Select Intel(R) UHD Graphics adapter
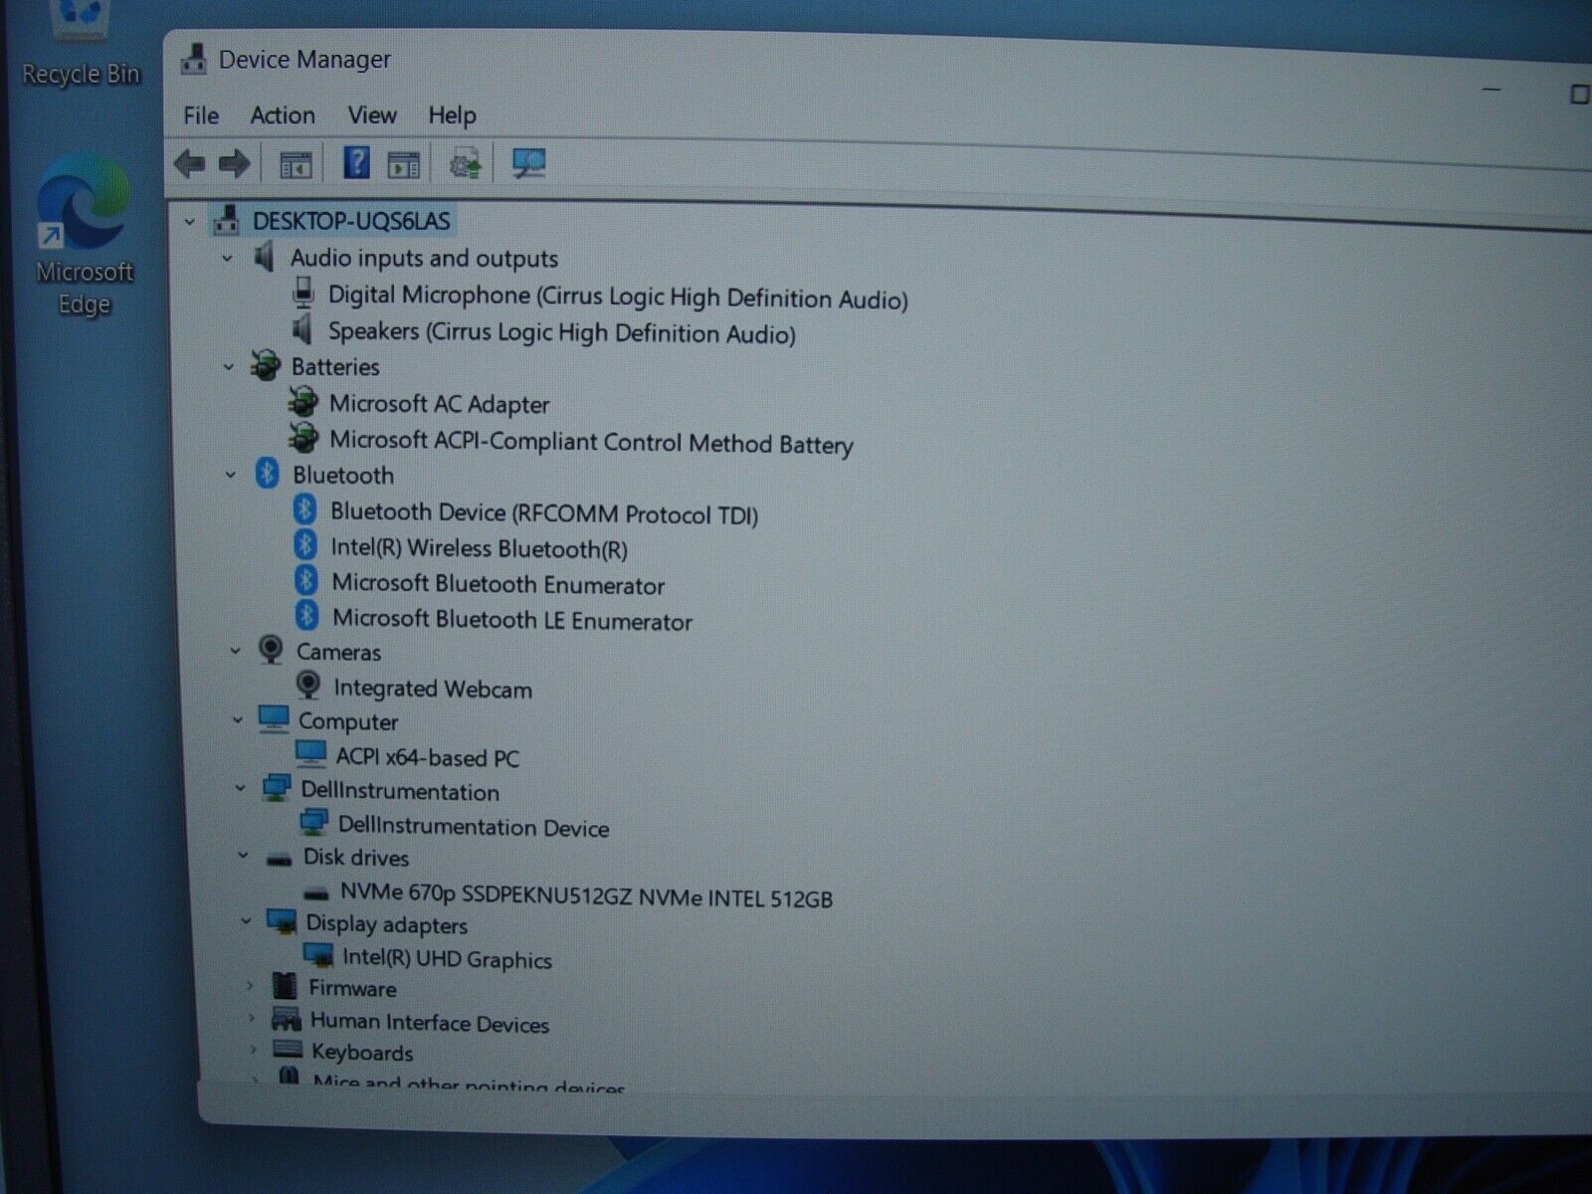 447,958
